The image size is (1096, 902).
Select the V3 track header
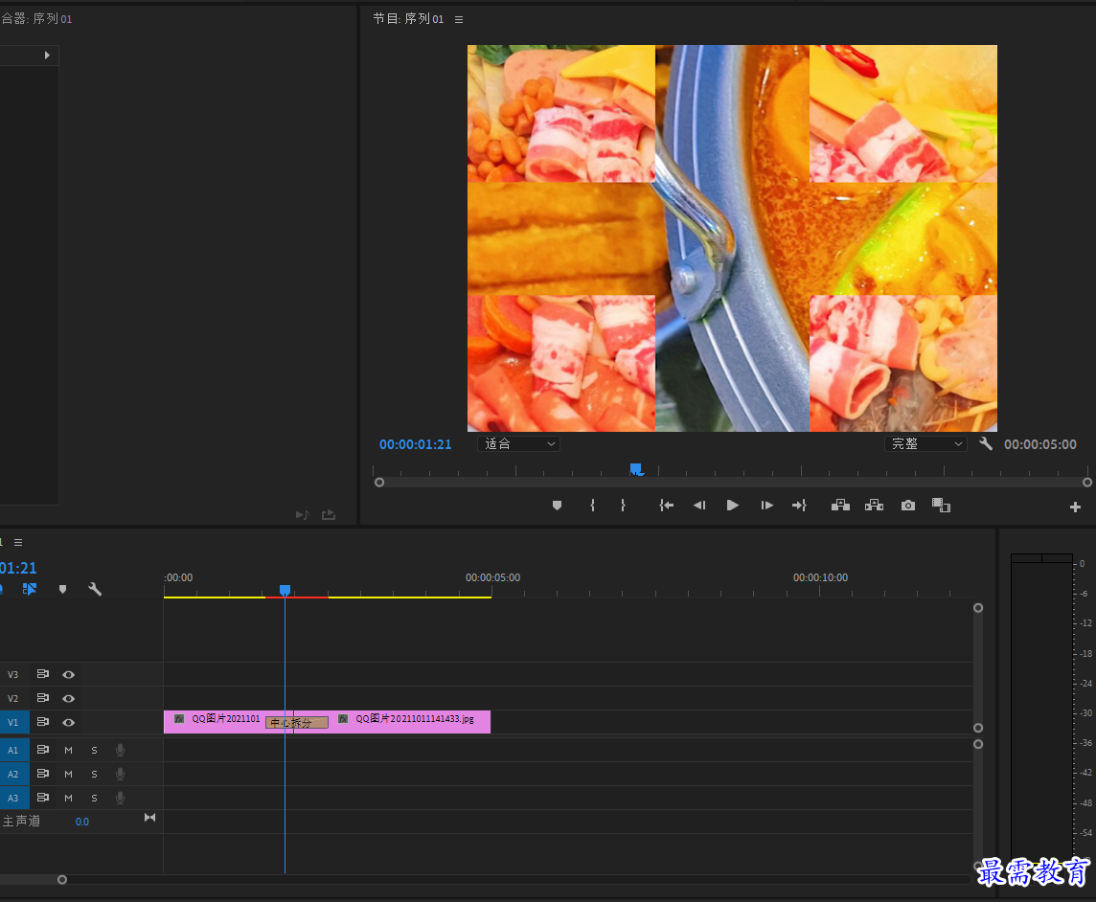tap(13, 675)
